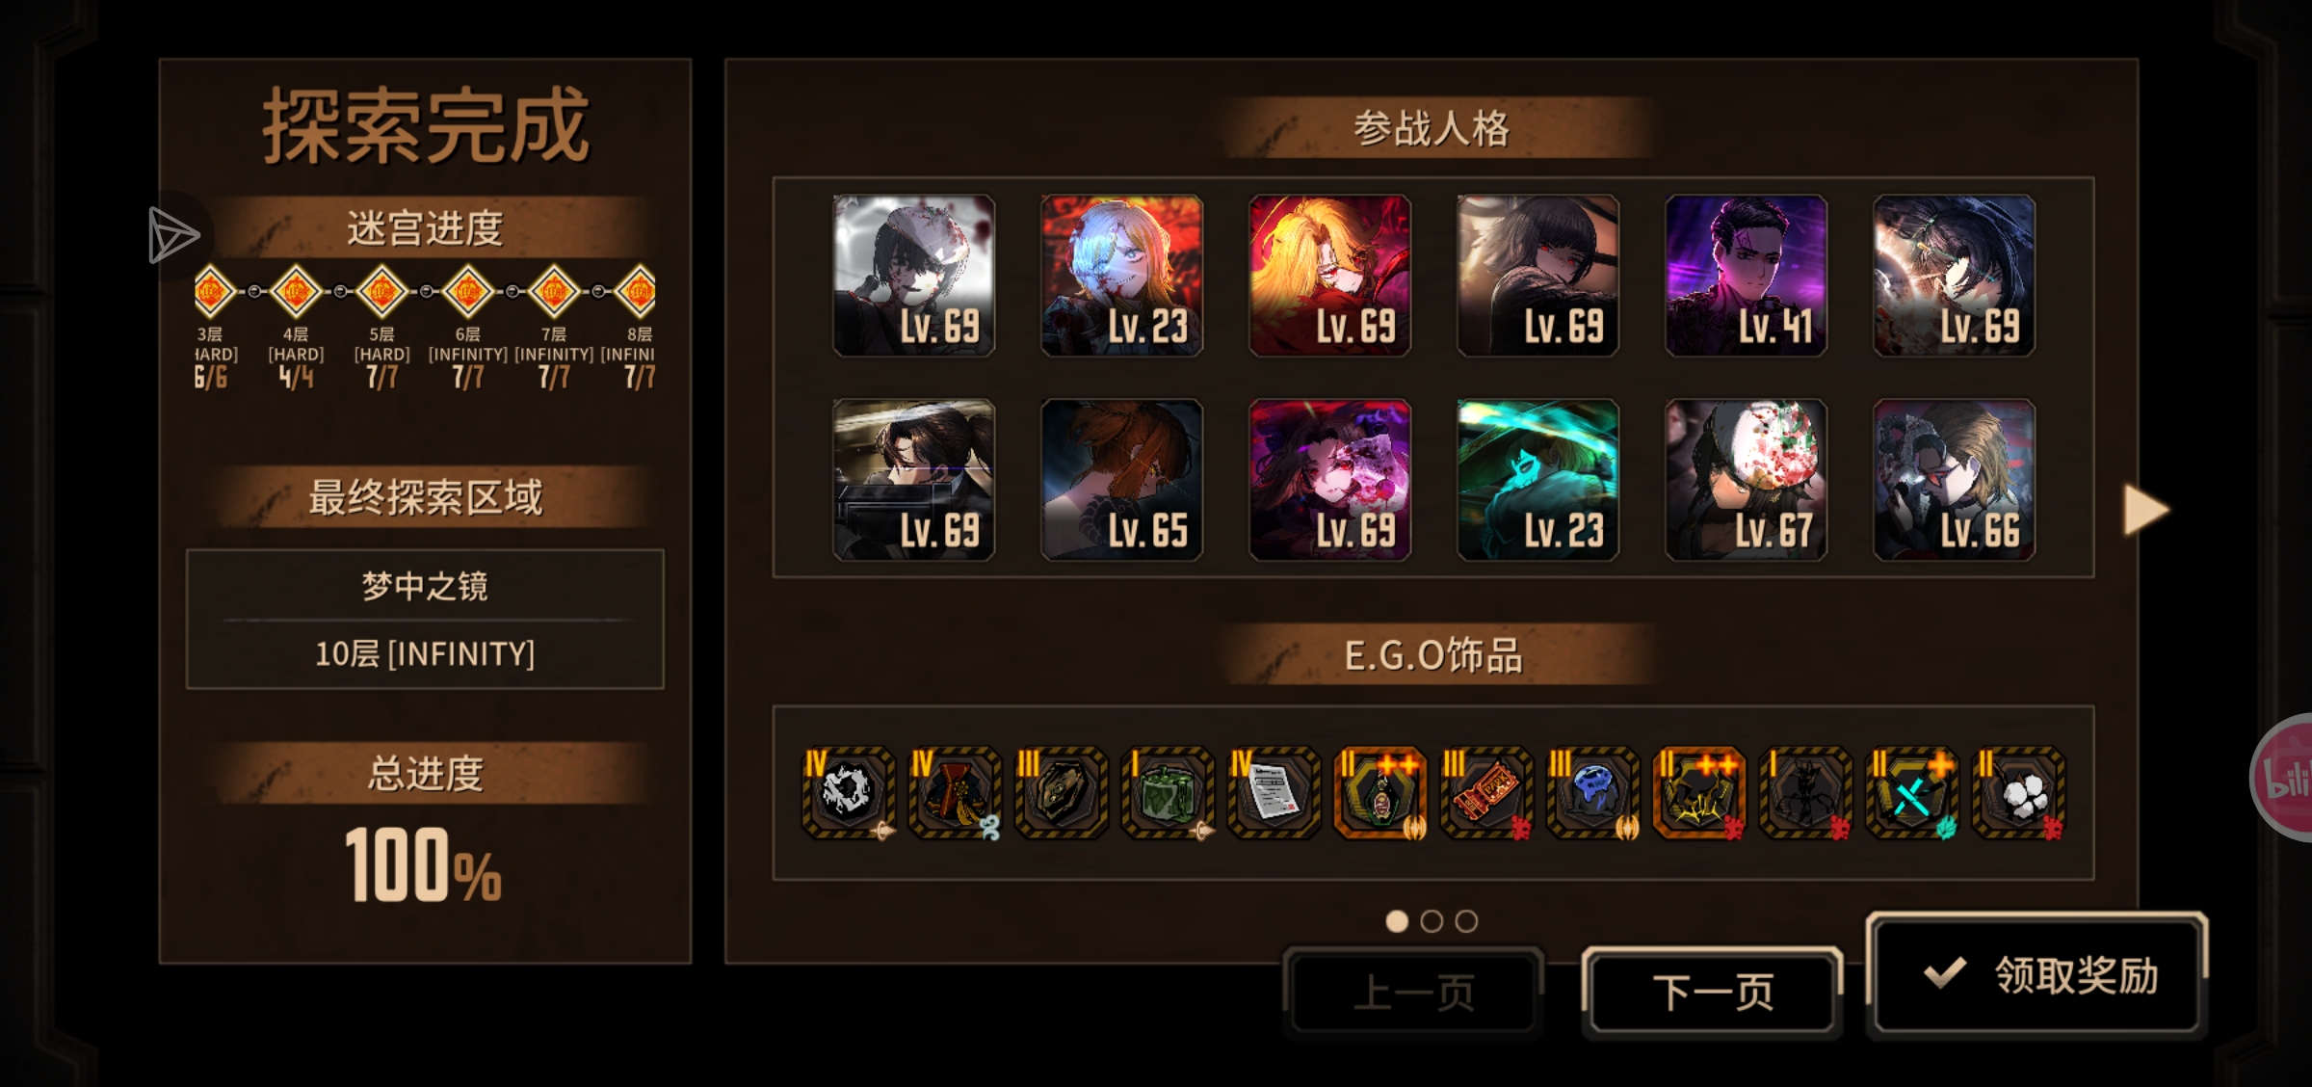Click 领取奖励 claim rewards button
The image size is (2312, 1087).
[x=2037, y=975]
